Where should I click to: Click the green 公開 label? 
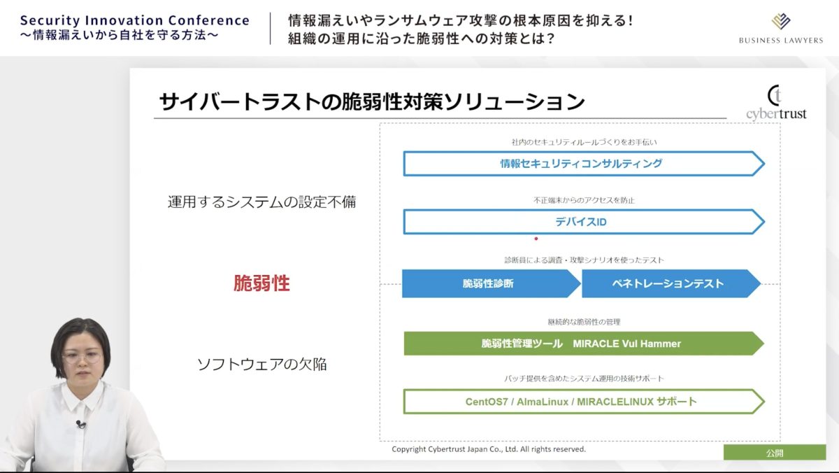pyautogui.click(x=775, y=453)
